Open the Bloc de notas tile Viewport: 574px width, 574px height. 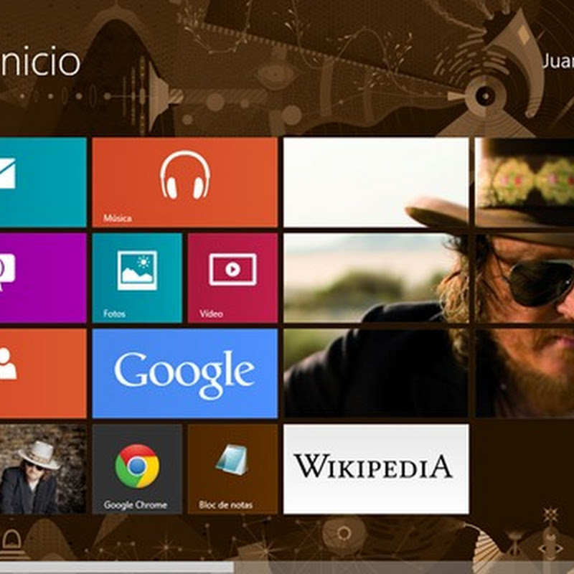pyautogui.click(x=232, y=469)
